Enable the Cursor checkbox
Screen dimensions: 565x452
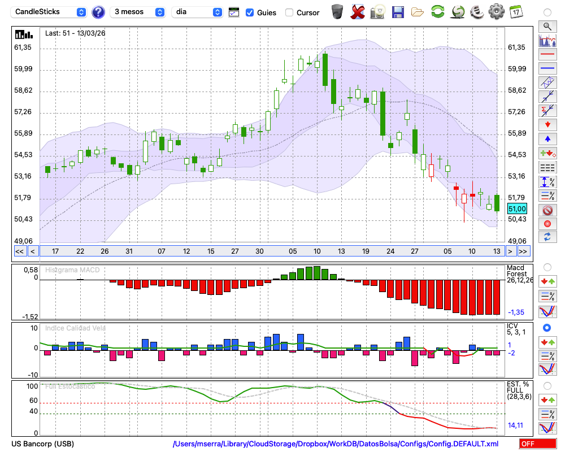pyautogui.click(x=289, y=12)
